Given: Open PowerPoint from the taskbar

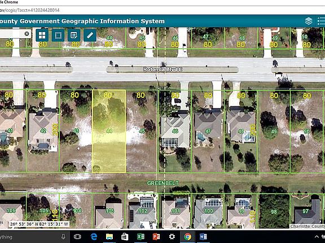Looking at the screenshot, I should pyautogui.click(x=156, y=237).
